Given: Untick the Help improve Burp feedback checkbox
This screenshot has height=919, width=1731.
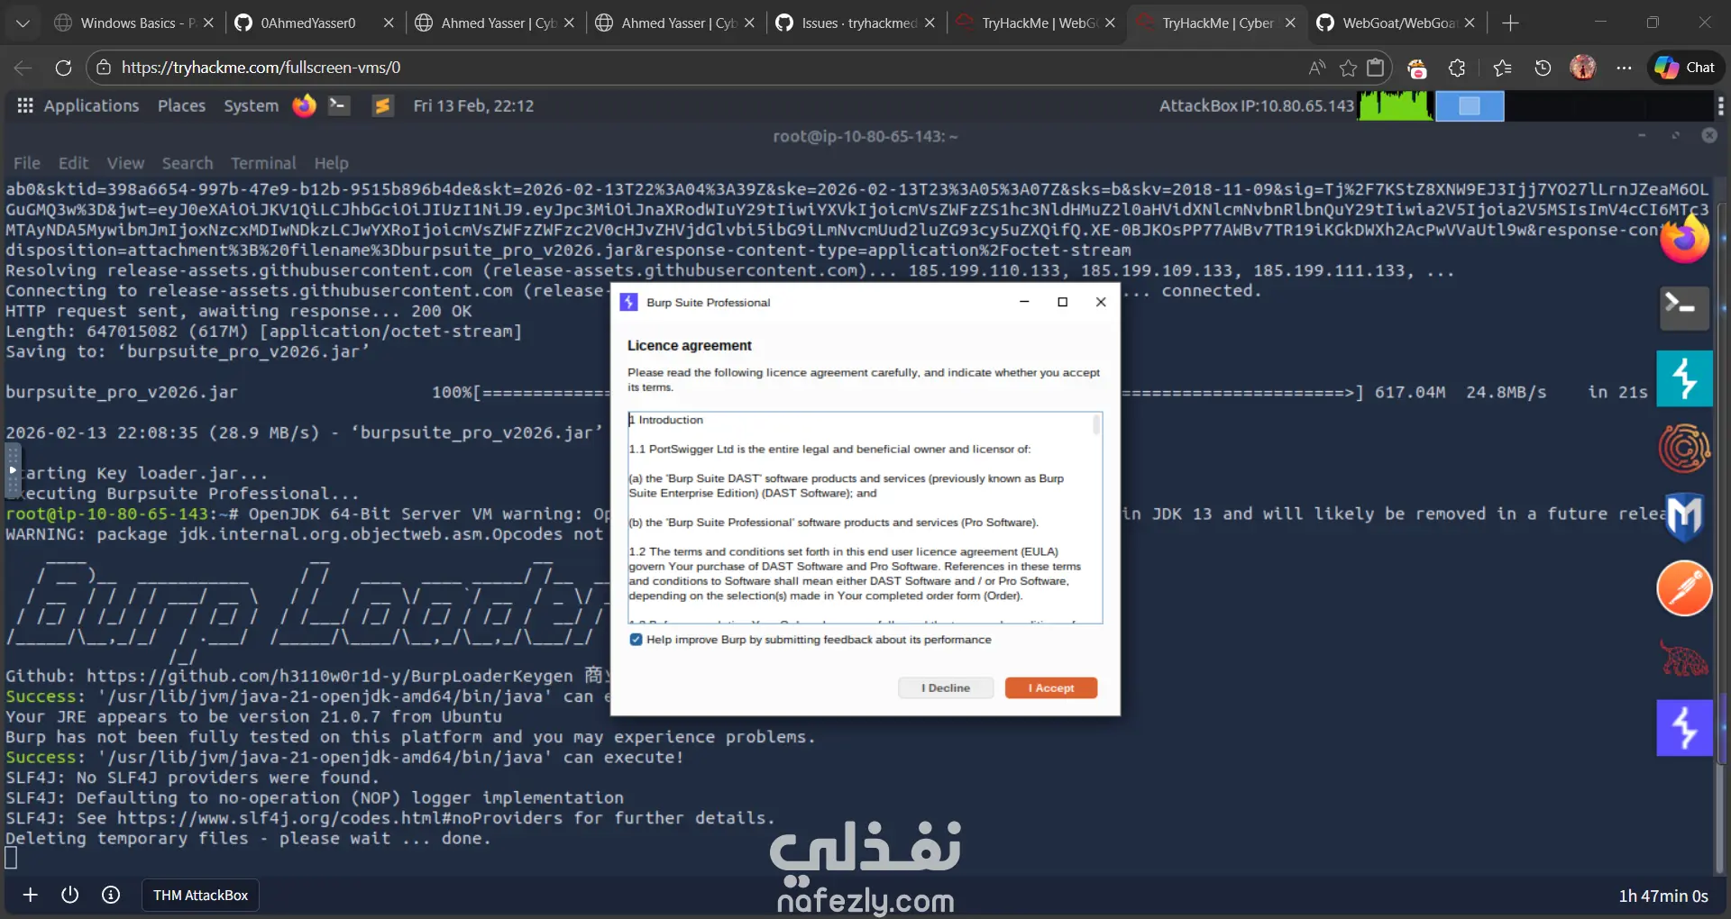Looking at the screenshot, I should pyautogui.click(x=636, y=640).
